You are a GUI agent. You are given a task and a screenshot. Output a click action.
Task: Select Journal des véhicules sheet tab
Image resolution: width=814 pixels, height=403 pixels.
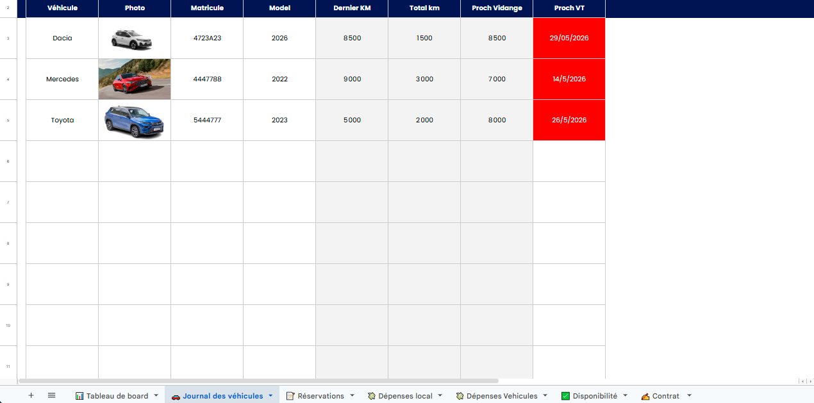(222, 396)
